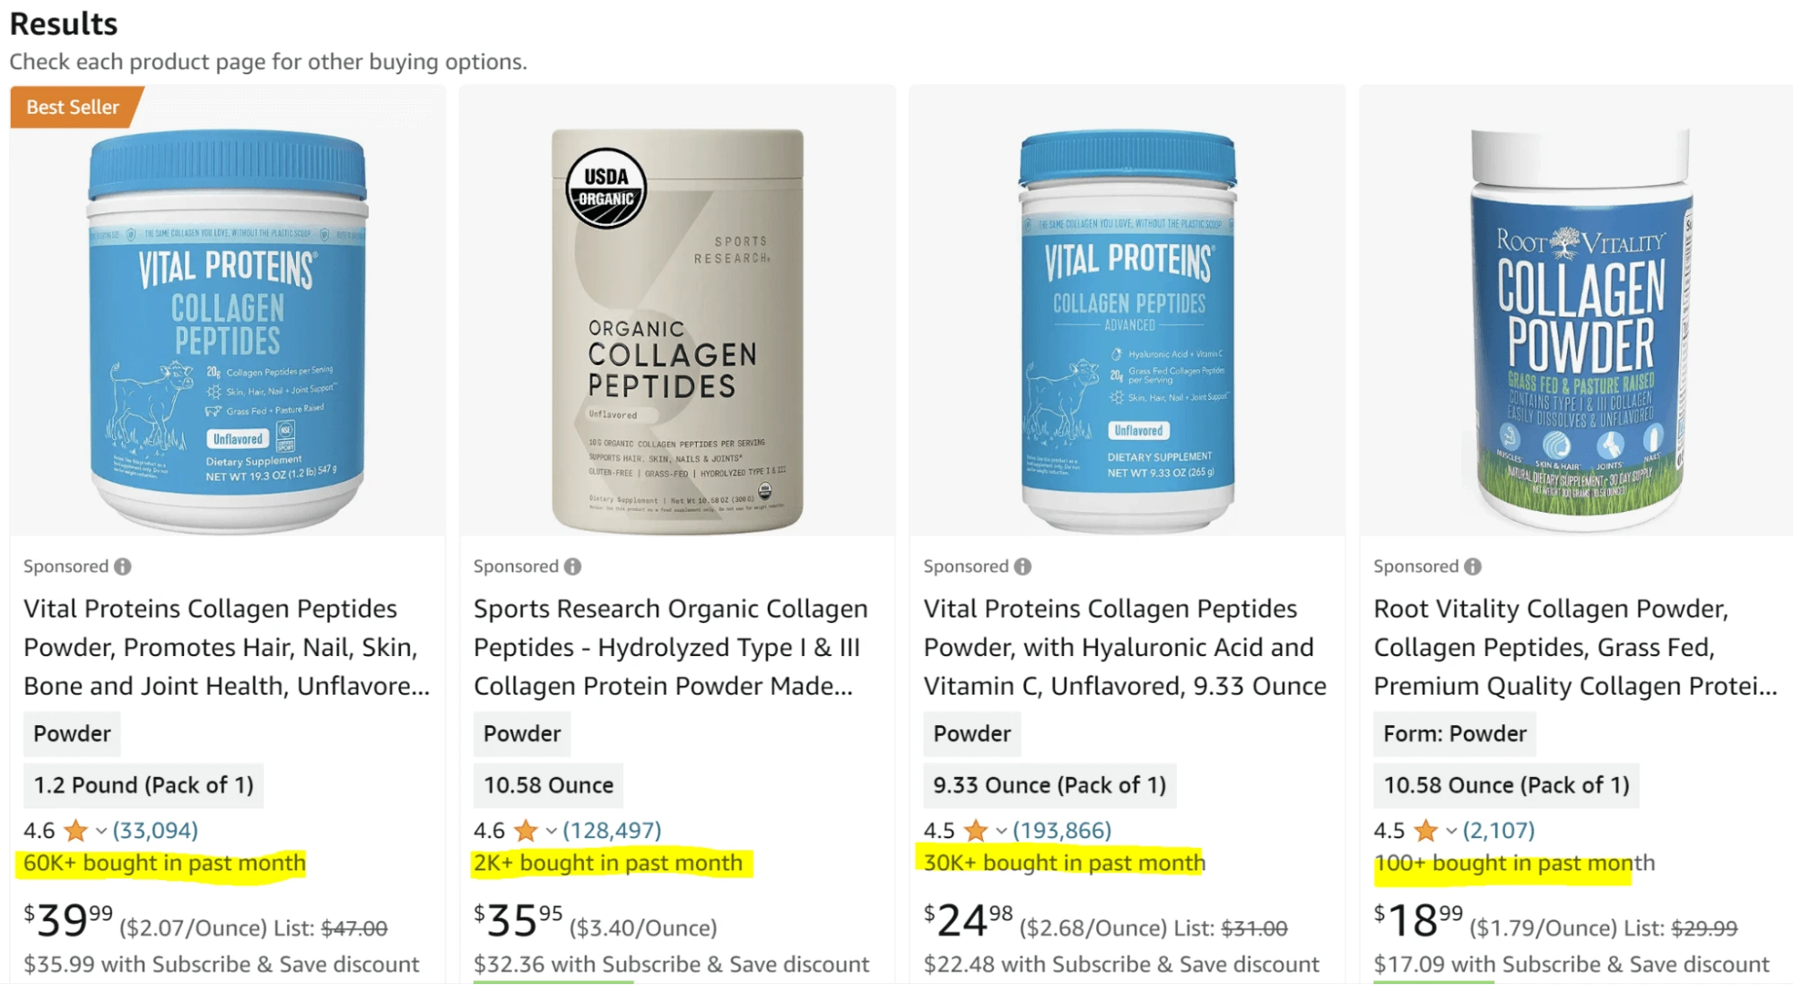This screenshot has width=1793, height=985.
Task: Click the info icon next to Sponsored on third listing
Action: [1024, 566]
